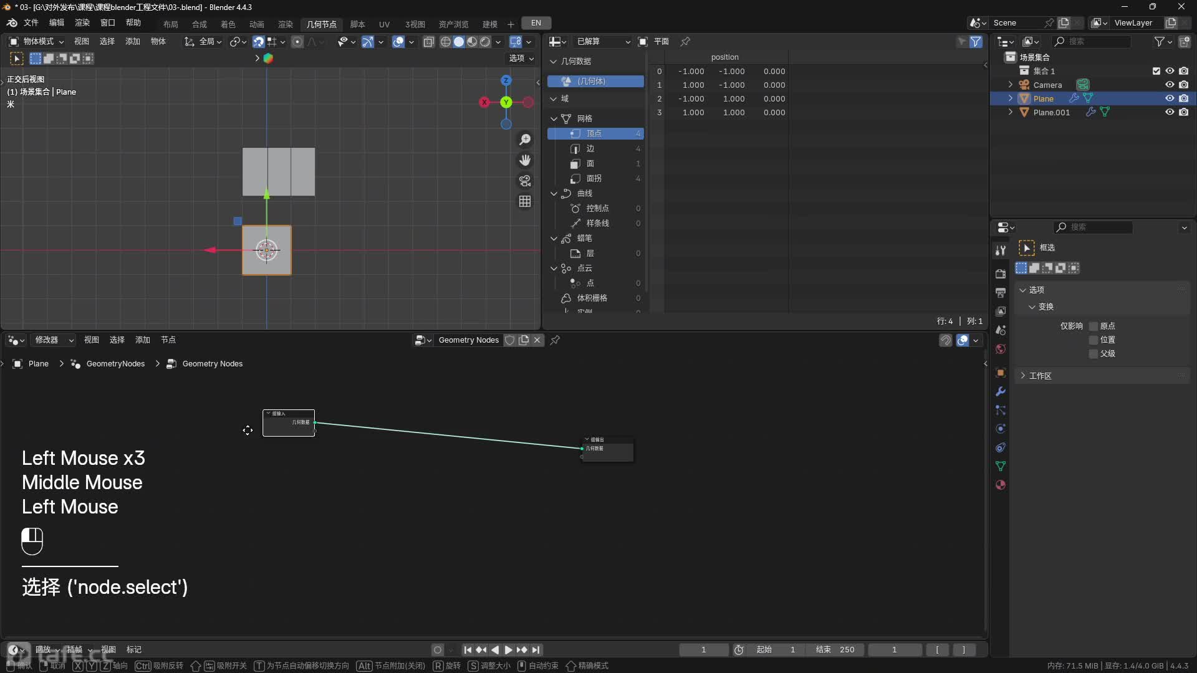Image resolution: width=1197 pixels, height=673 pixels.
Task: Click the viewport zoom magnifier icon
Action: coord(525,140)
